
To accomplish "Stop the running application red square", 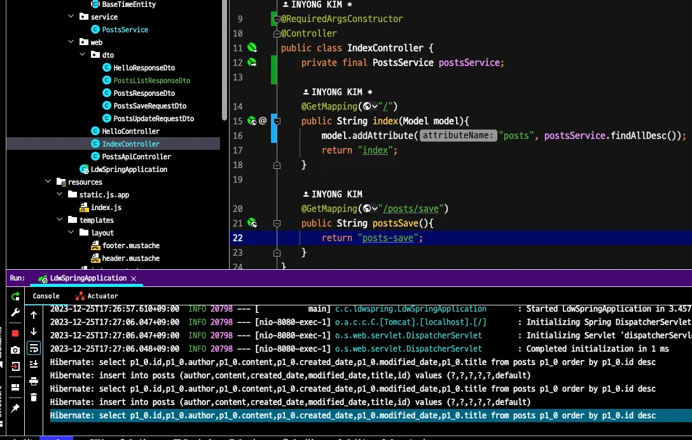I will (15, 333).
